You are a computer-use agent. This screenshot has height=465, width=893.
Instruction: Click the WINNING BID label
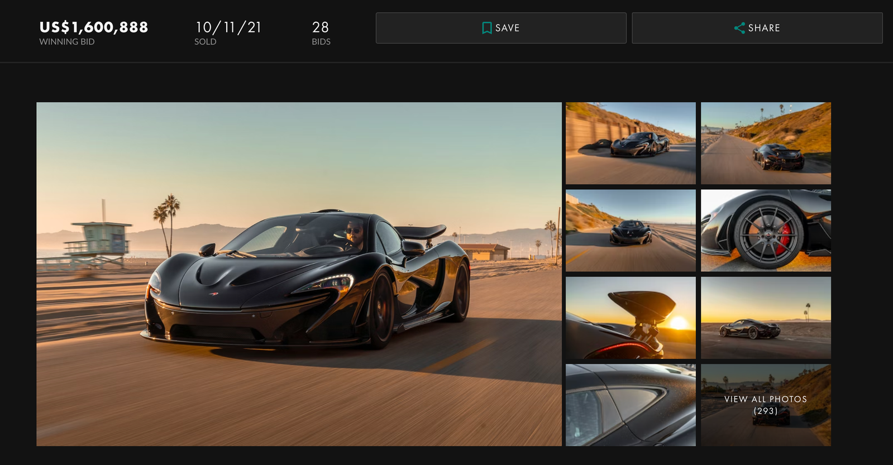tap(67, 42)
